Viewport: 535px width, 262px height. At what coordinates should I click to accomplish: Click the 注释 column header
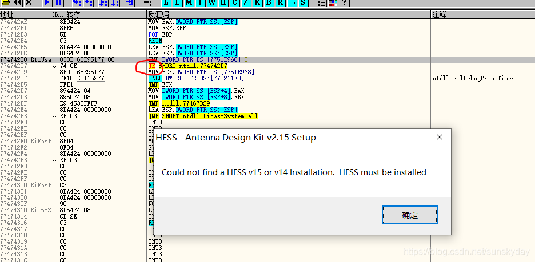tap(483, 15)
